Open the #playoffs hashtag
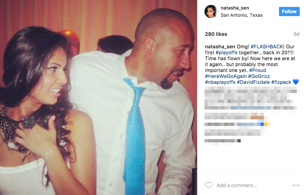The width and height of the screenshot is (307, 195). tap(226, 53)
